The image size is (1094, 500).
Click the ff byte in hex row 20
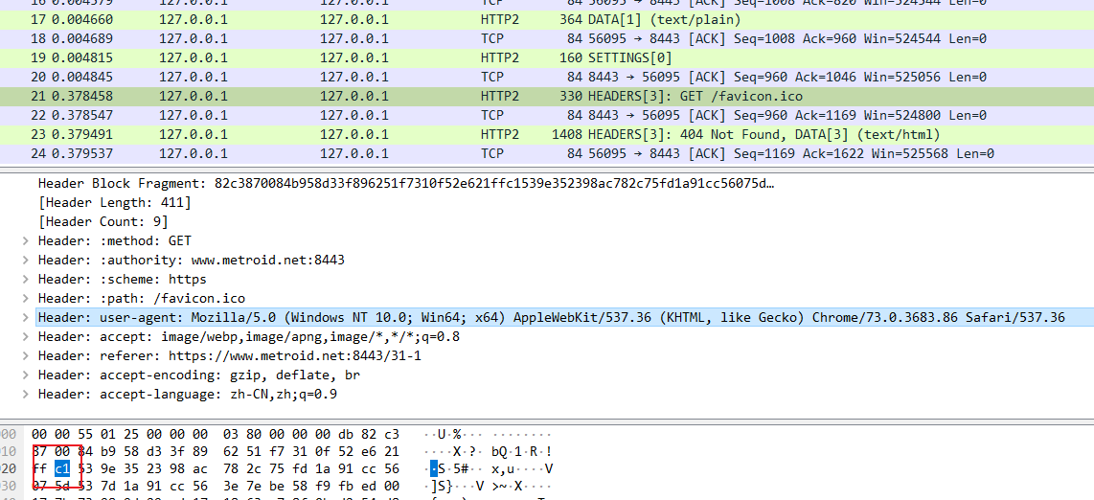pos(39,468)
